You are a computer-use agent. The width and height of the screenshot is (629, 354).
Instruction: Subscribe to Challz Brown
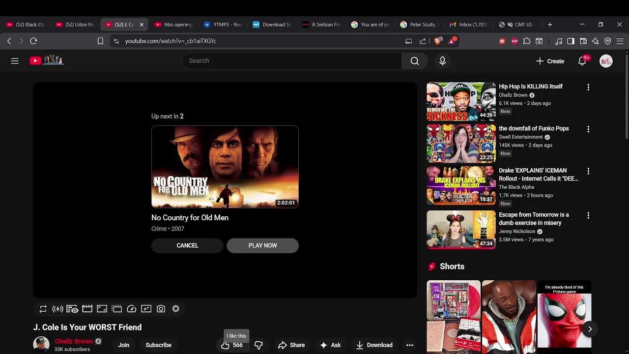pyautogui.click(x=158, y=345)
